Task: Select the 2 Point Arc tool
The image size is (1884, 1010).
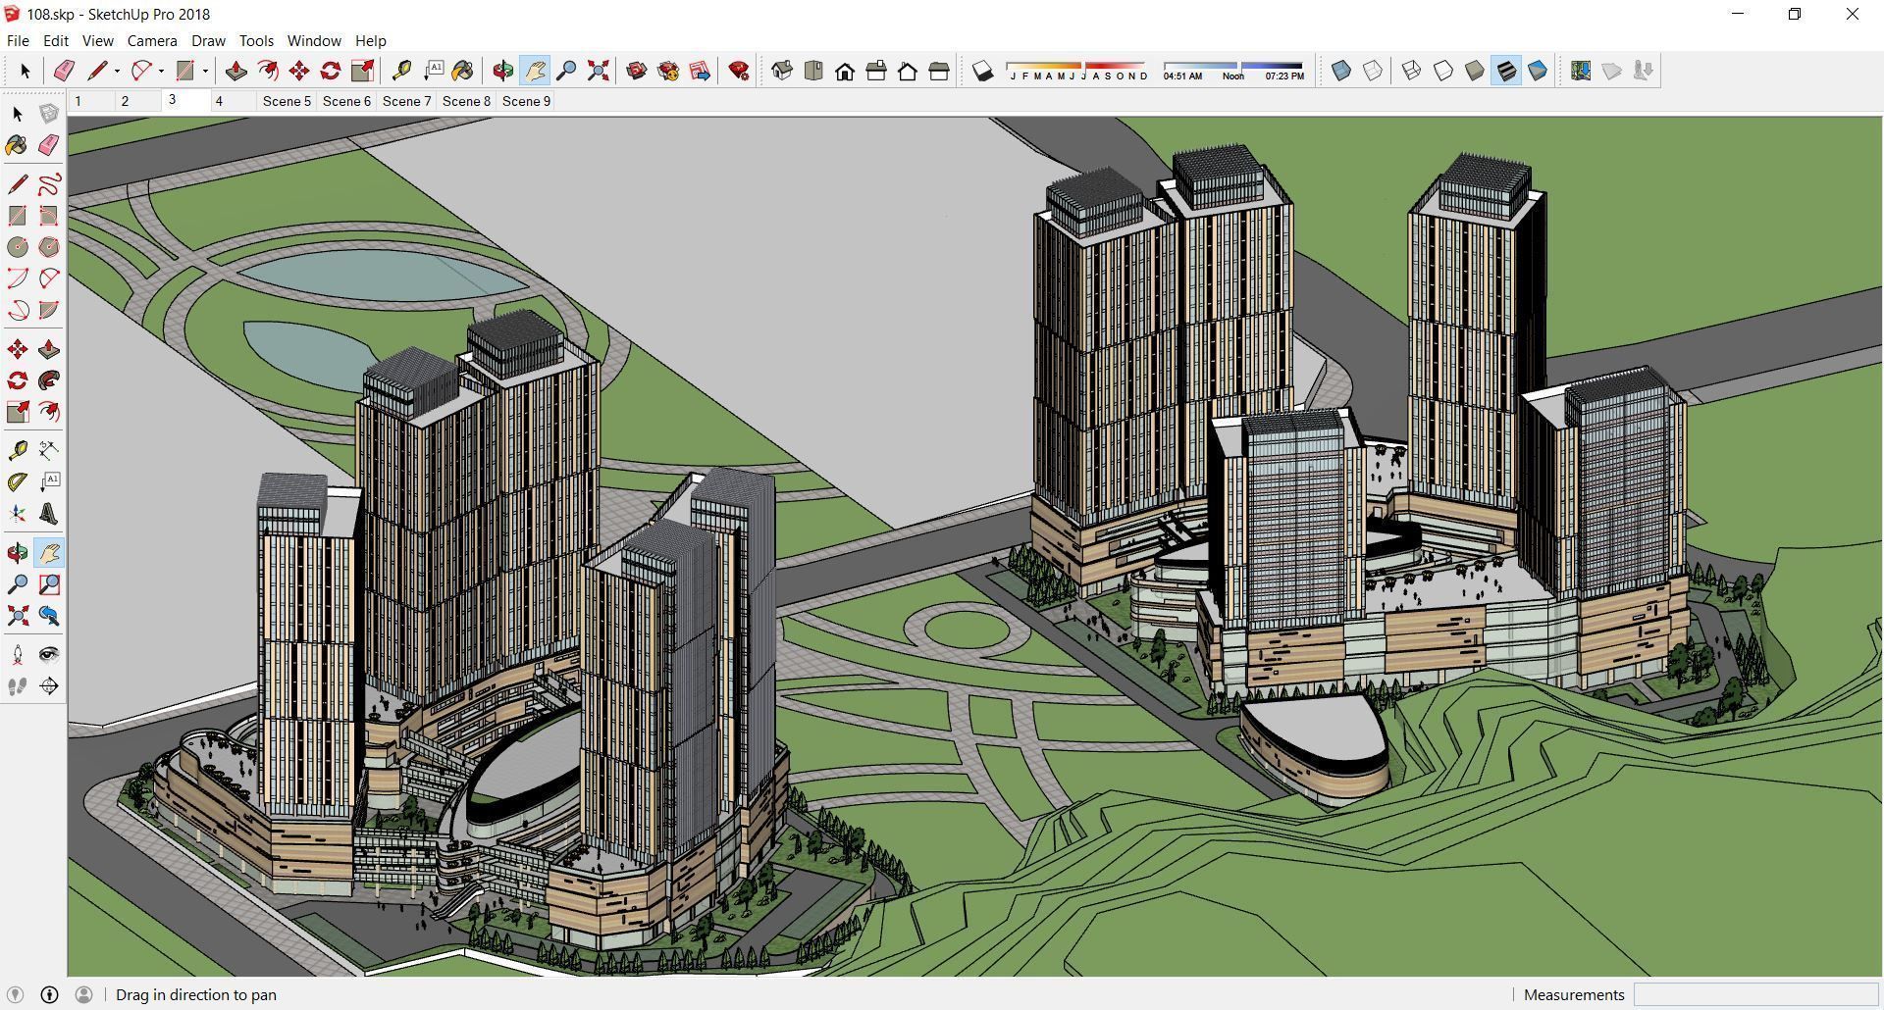Action: 49,278
